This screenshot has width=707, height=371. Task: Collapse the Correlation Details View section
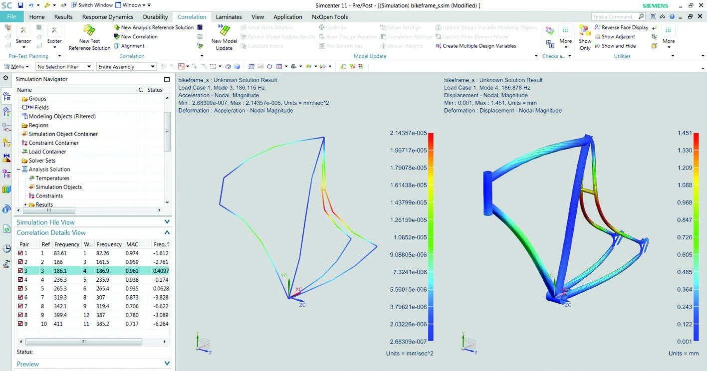point(167,232)
